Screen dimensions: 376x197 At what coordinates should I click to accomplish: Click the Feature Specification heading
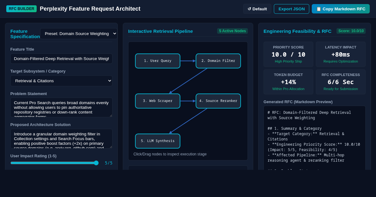25,34
